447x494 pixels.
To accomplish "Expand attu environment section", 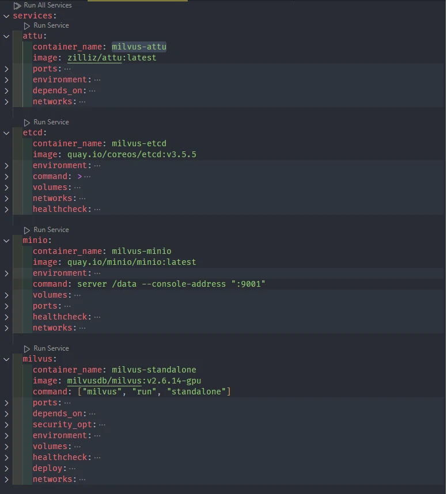I will pos(6,80).
